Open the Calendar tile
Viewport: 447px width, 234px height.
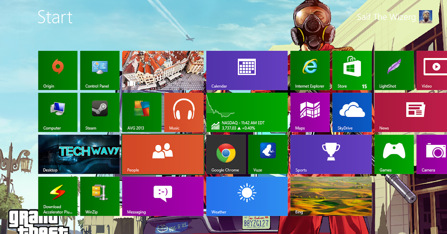247,71
